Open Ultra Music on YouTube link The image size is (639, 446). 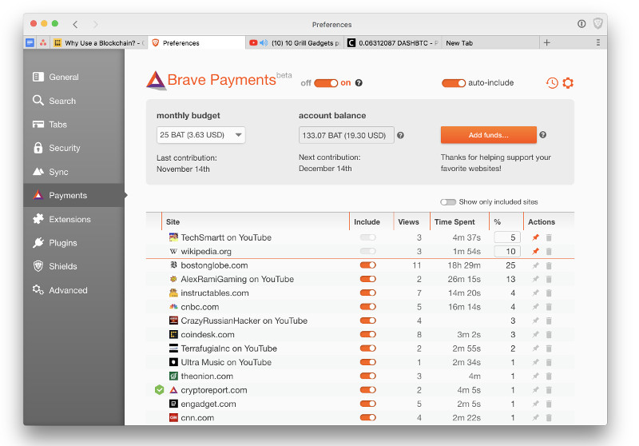pos(226,362)
